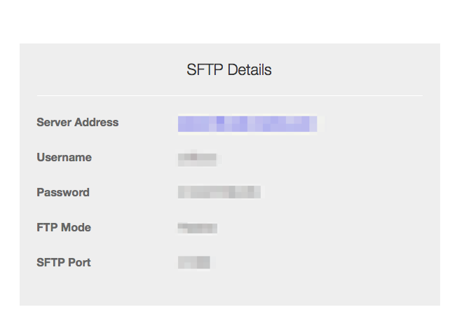Click the Server Address field label

click(x=77, y=123)
